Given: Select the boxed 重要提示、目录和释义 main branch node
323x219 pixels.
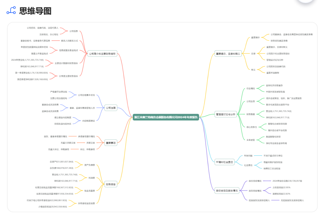Looking at the screenshot, I should click(x=228, y=54).
